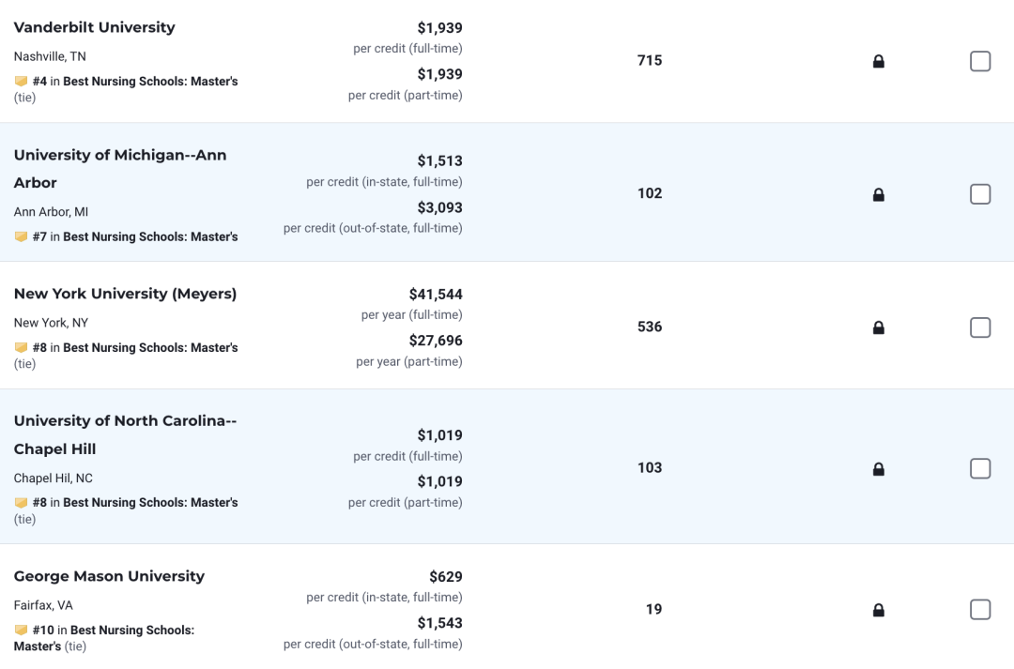Click the lock icon in Vanderbilt University row
1014x669 pixels.
click(878, 61)
